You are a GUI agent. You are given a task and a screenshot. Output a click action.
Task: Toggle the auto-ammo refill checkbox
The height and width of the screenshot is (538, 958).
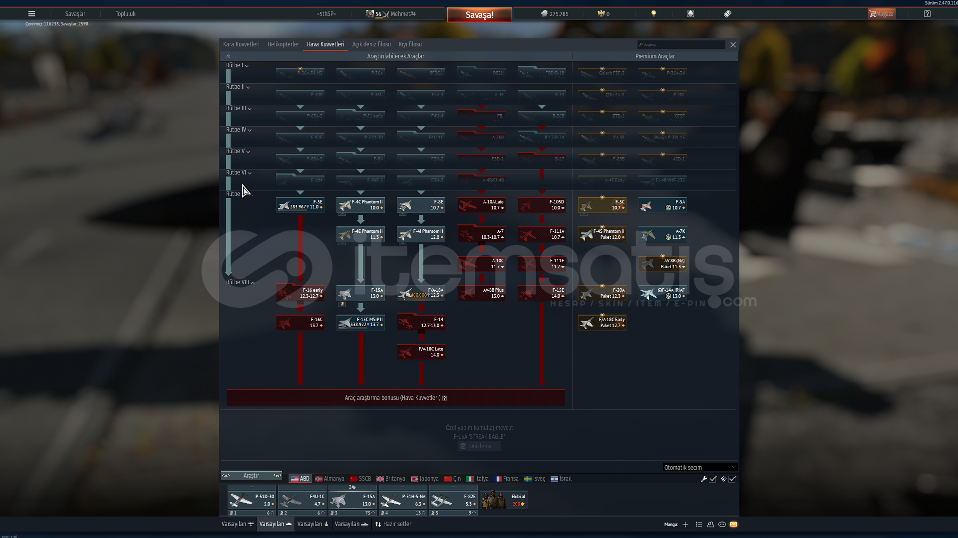coord(732,479)
